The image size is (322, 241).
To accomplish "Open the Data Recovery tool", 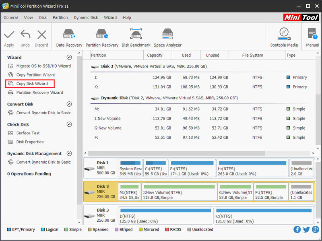I will 69,38.
